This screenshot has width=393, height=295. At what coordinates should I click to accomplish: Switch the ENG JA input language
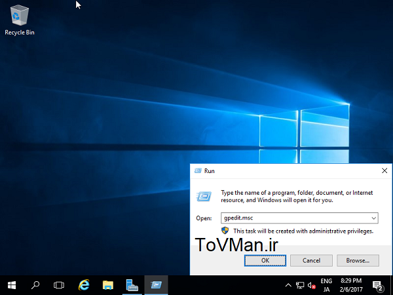point(326,285)
